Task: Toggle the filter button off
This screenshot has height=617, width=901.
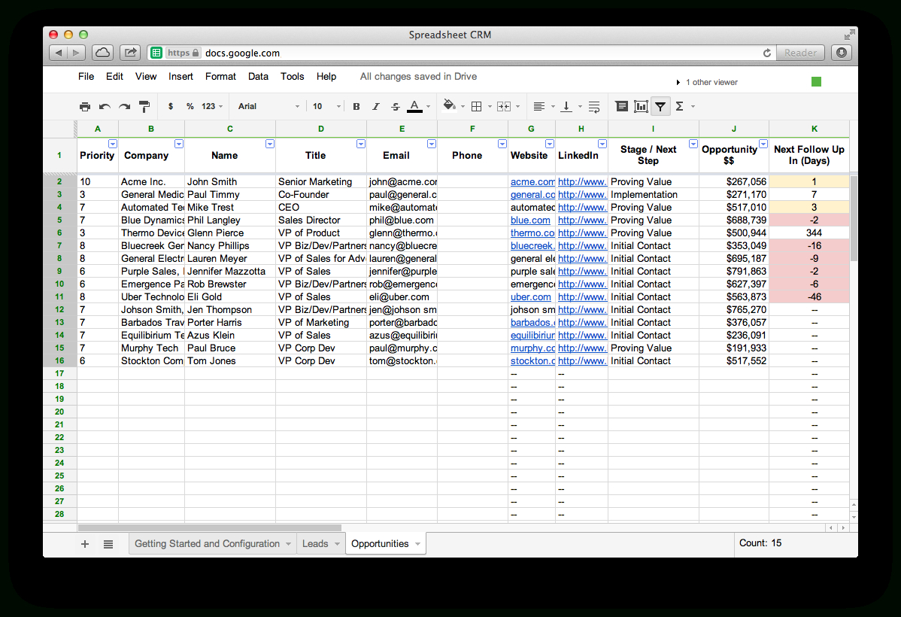Action: tap(660, 107)
